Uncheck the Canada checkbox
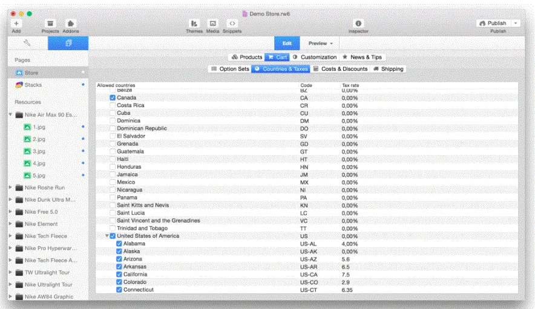Screen dimensions: 535x309 coord(112,97)
